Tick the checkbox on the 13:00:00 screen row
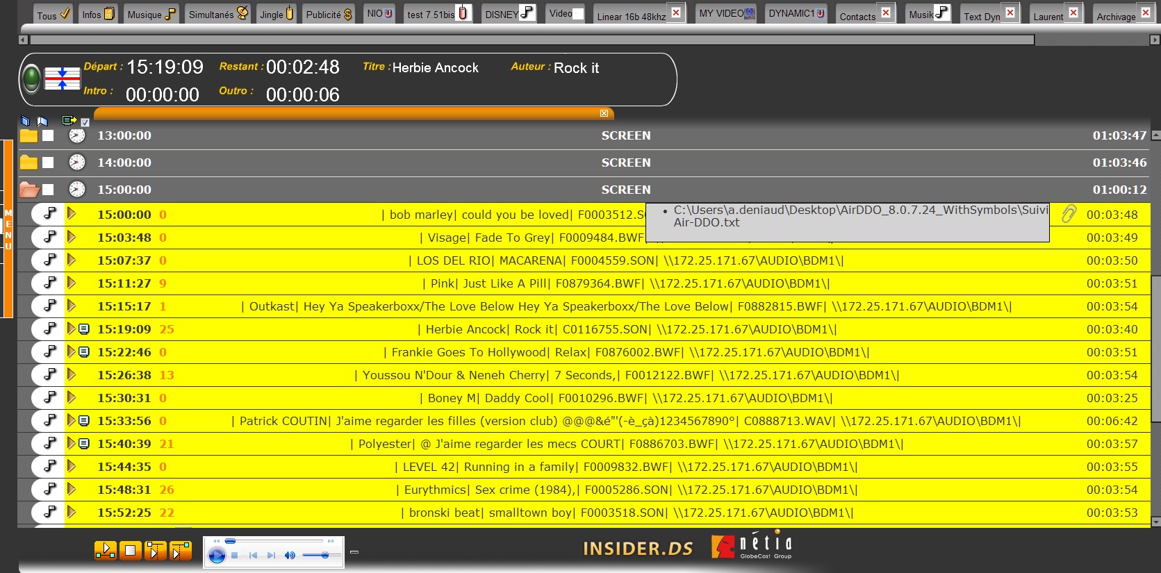 coord(48,135)
